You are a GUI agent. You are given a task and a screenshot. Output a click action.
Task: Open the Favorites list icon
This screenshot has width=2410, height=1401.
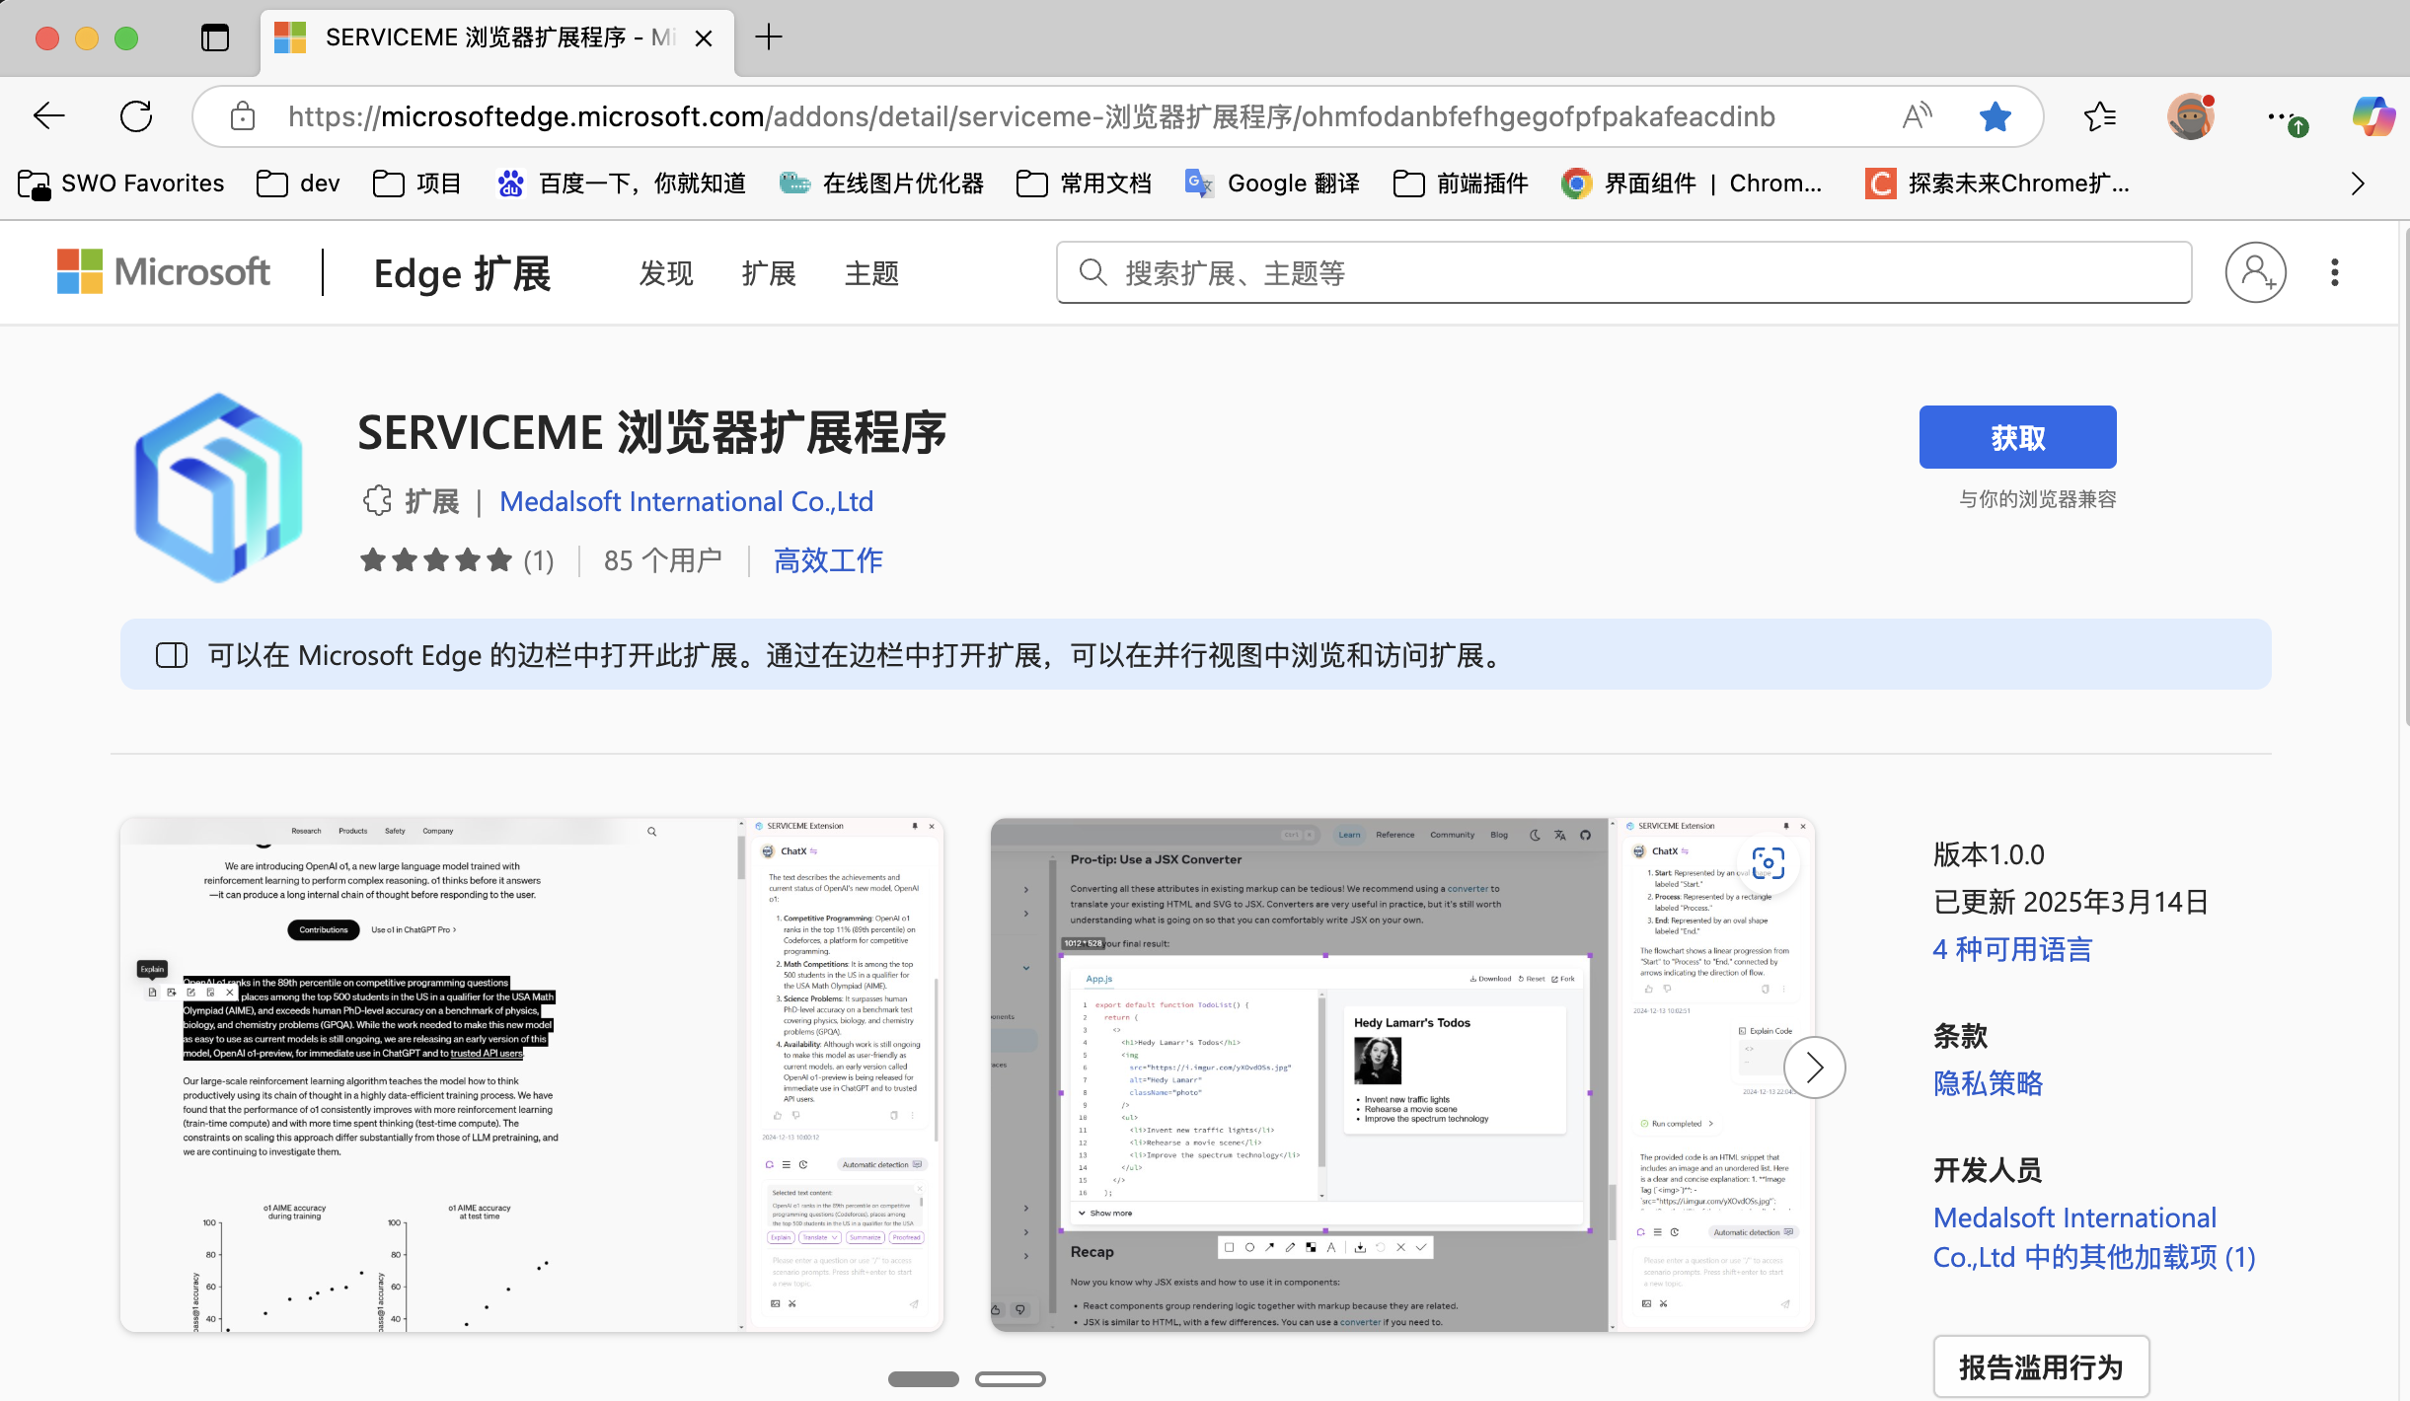[x=2099, y=116]
